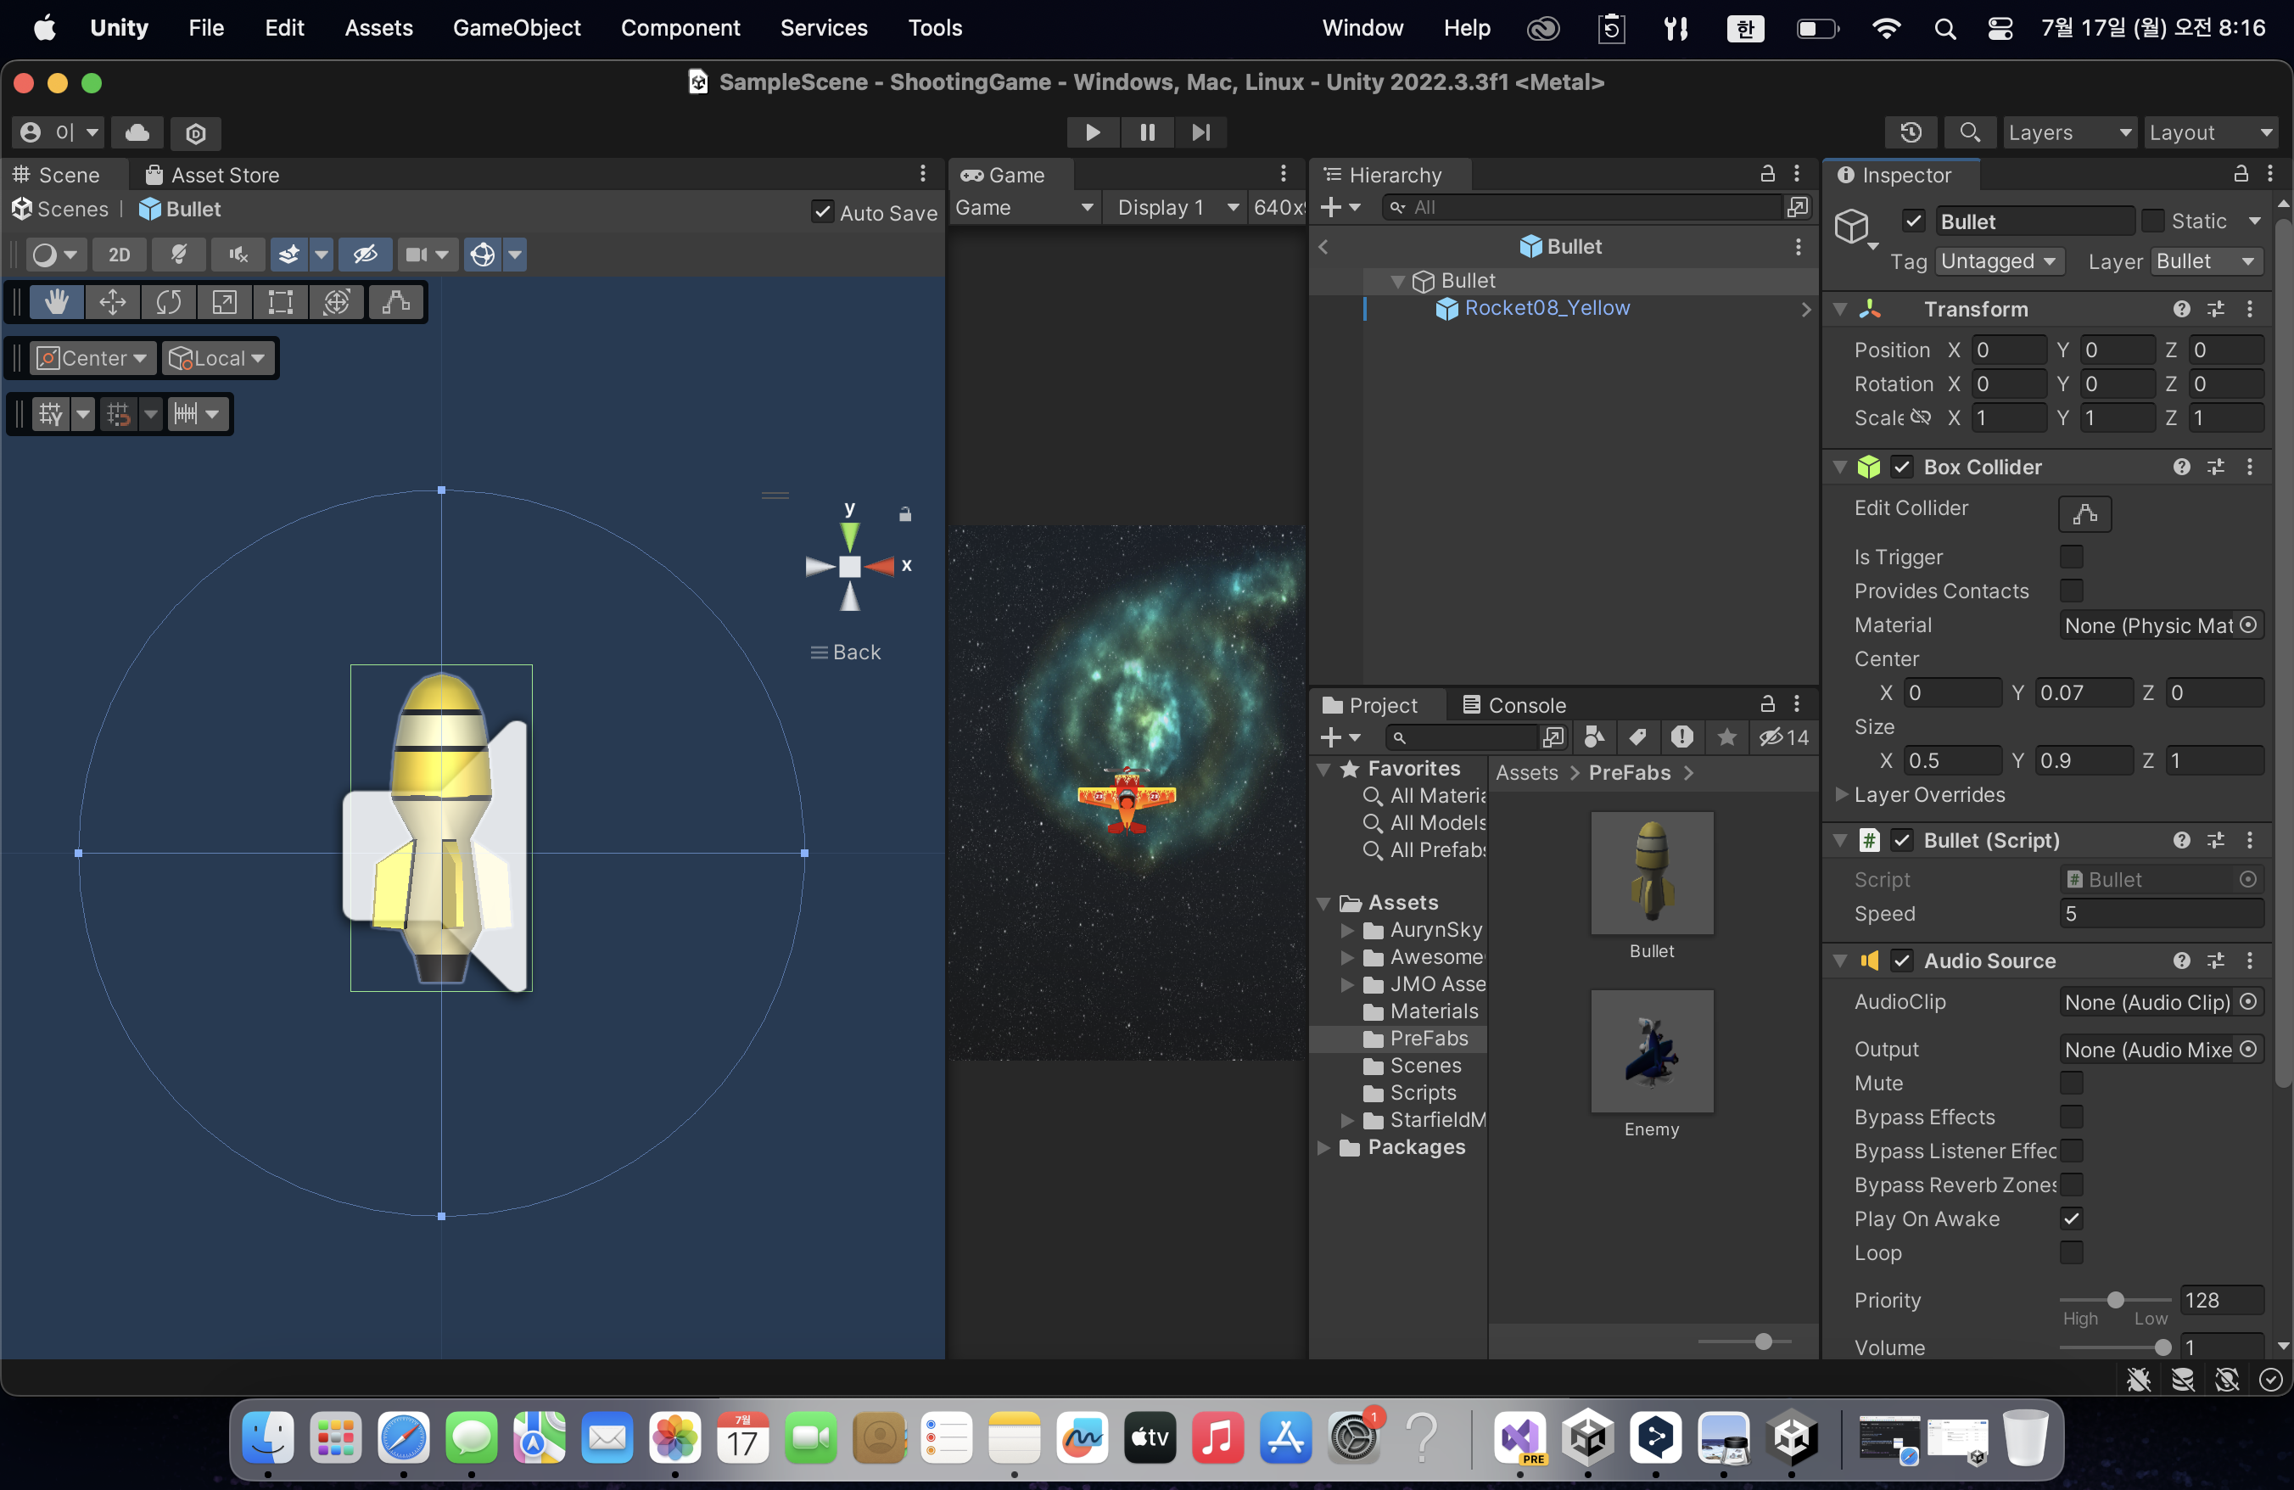
Task: Toggle the 2D view button
Action: [x=120, y=255]
